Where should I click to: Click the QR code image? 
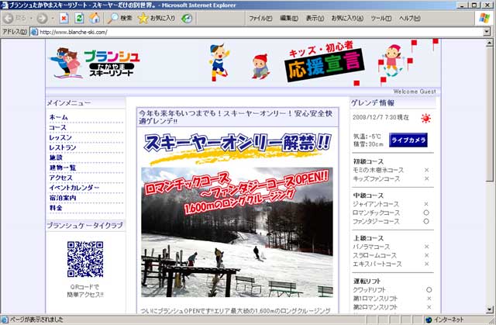[x=85, y=260]
